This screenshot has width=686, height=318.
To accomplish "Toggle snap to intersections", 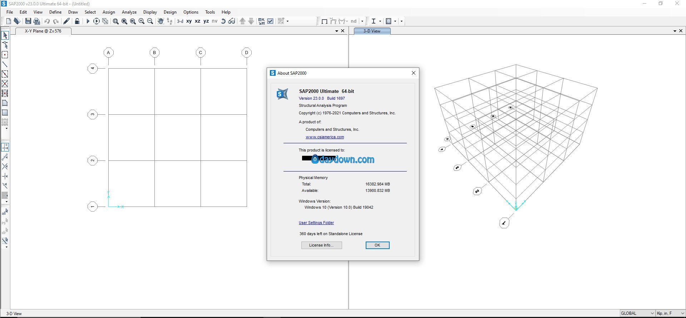I will click(x=5, y=167).
